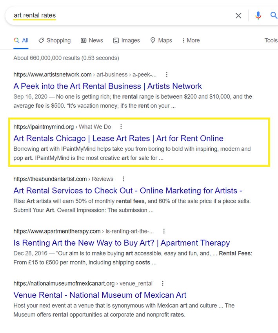Open three-dot menu beside apartmenttherapy.com result
Screen dimensions: 278x333
(164, 231)
